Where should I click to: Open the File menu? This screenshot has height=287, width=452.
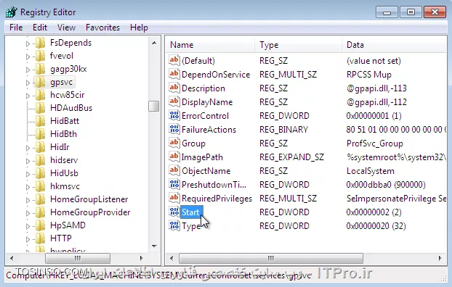tap(16, 28)
